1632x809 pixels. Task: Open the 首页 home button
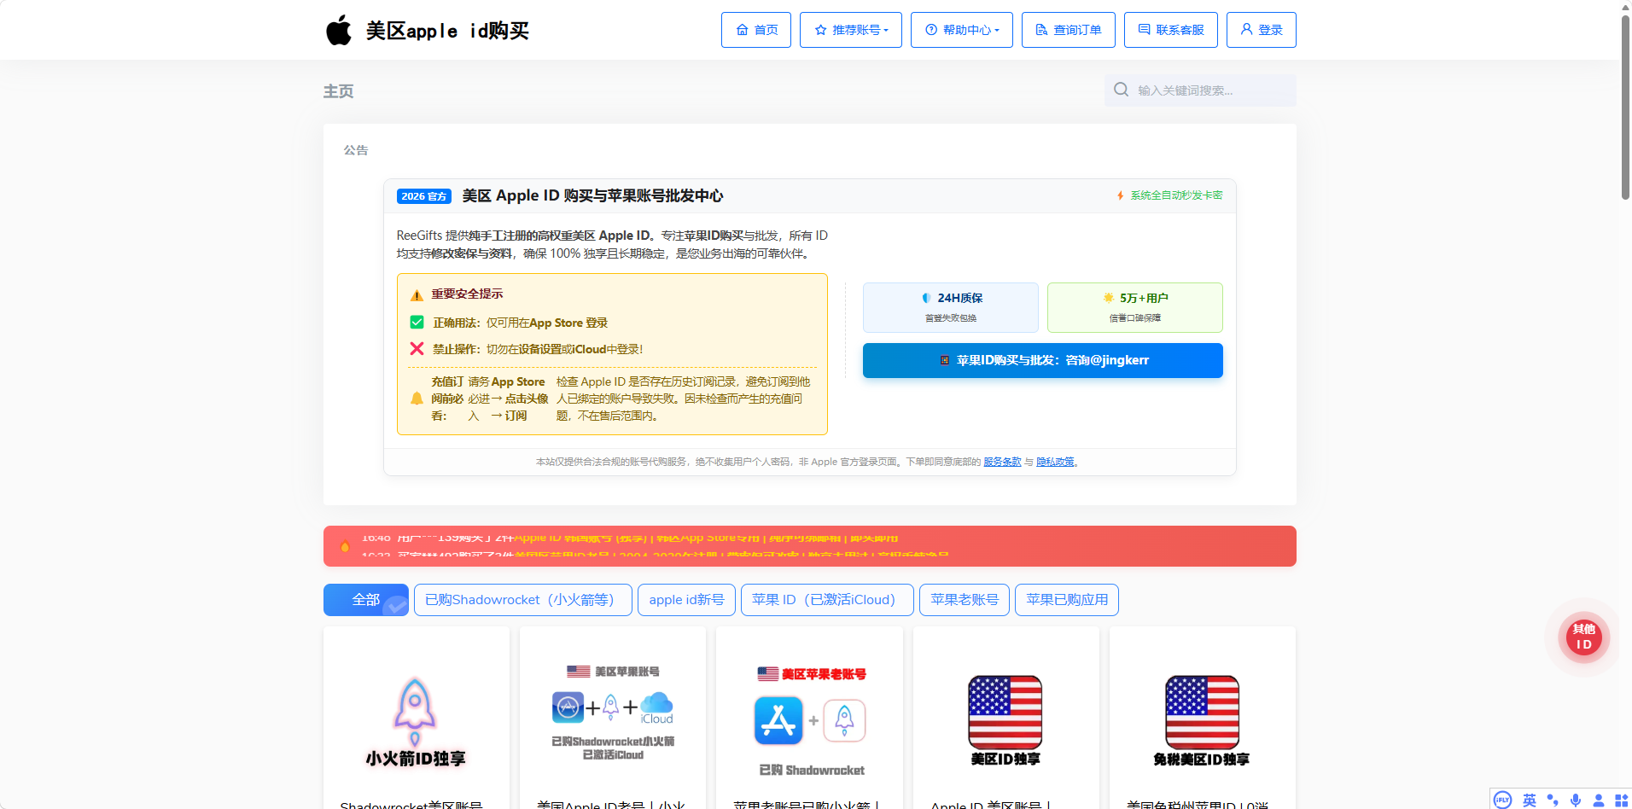[x=756, y=30]
